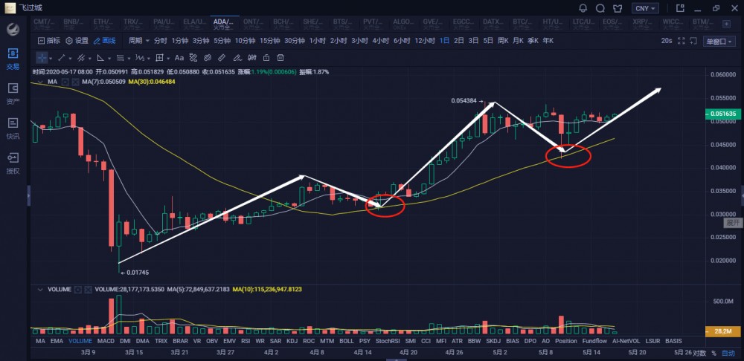Select the MACD indicator tab
Screen dimensions: 744x361
pos(106,341)
